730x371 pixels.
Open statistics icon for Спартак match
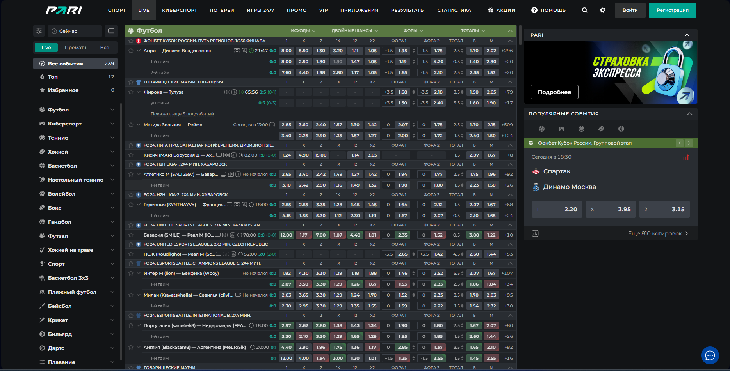[x=686, y=157]
